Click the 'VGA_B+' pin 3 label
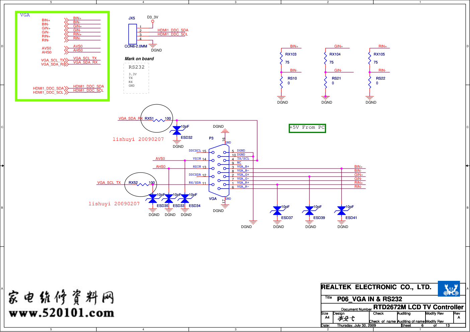The height and width of the screenshot is (332, 470). (x=243, y=167)
